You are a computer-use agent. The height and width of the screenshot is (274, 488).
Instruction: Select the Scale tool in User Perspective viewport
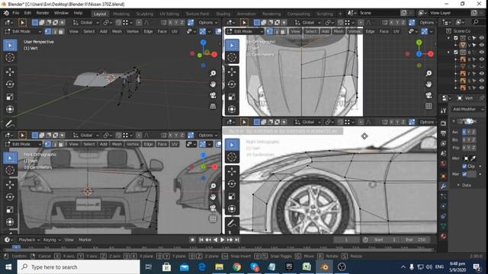coord(10,97)
